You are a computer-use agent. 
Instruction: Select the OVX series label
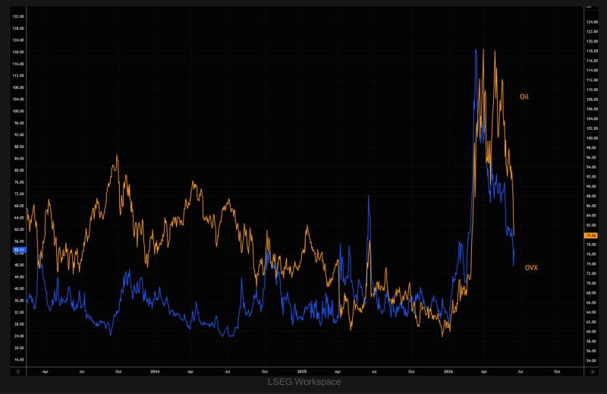531,268
